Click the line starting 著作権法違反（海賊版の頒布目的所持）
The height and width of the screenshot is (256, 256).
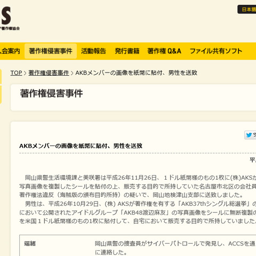[131, 195]
